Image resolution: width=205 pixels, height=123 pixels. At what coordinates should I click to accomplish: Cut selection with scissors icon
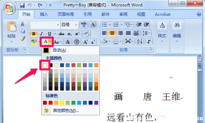click(x=23, y=24)
